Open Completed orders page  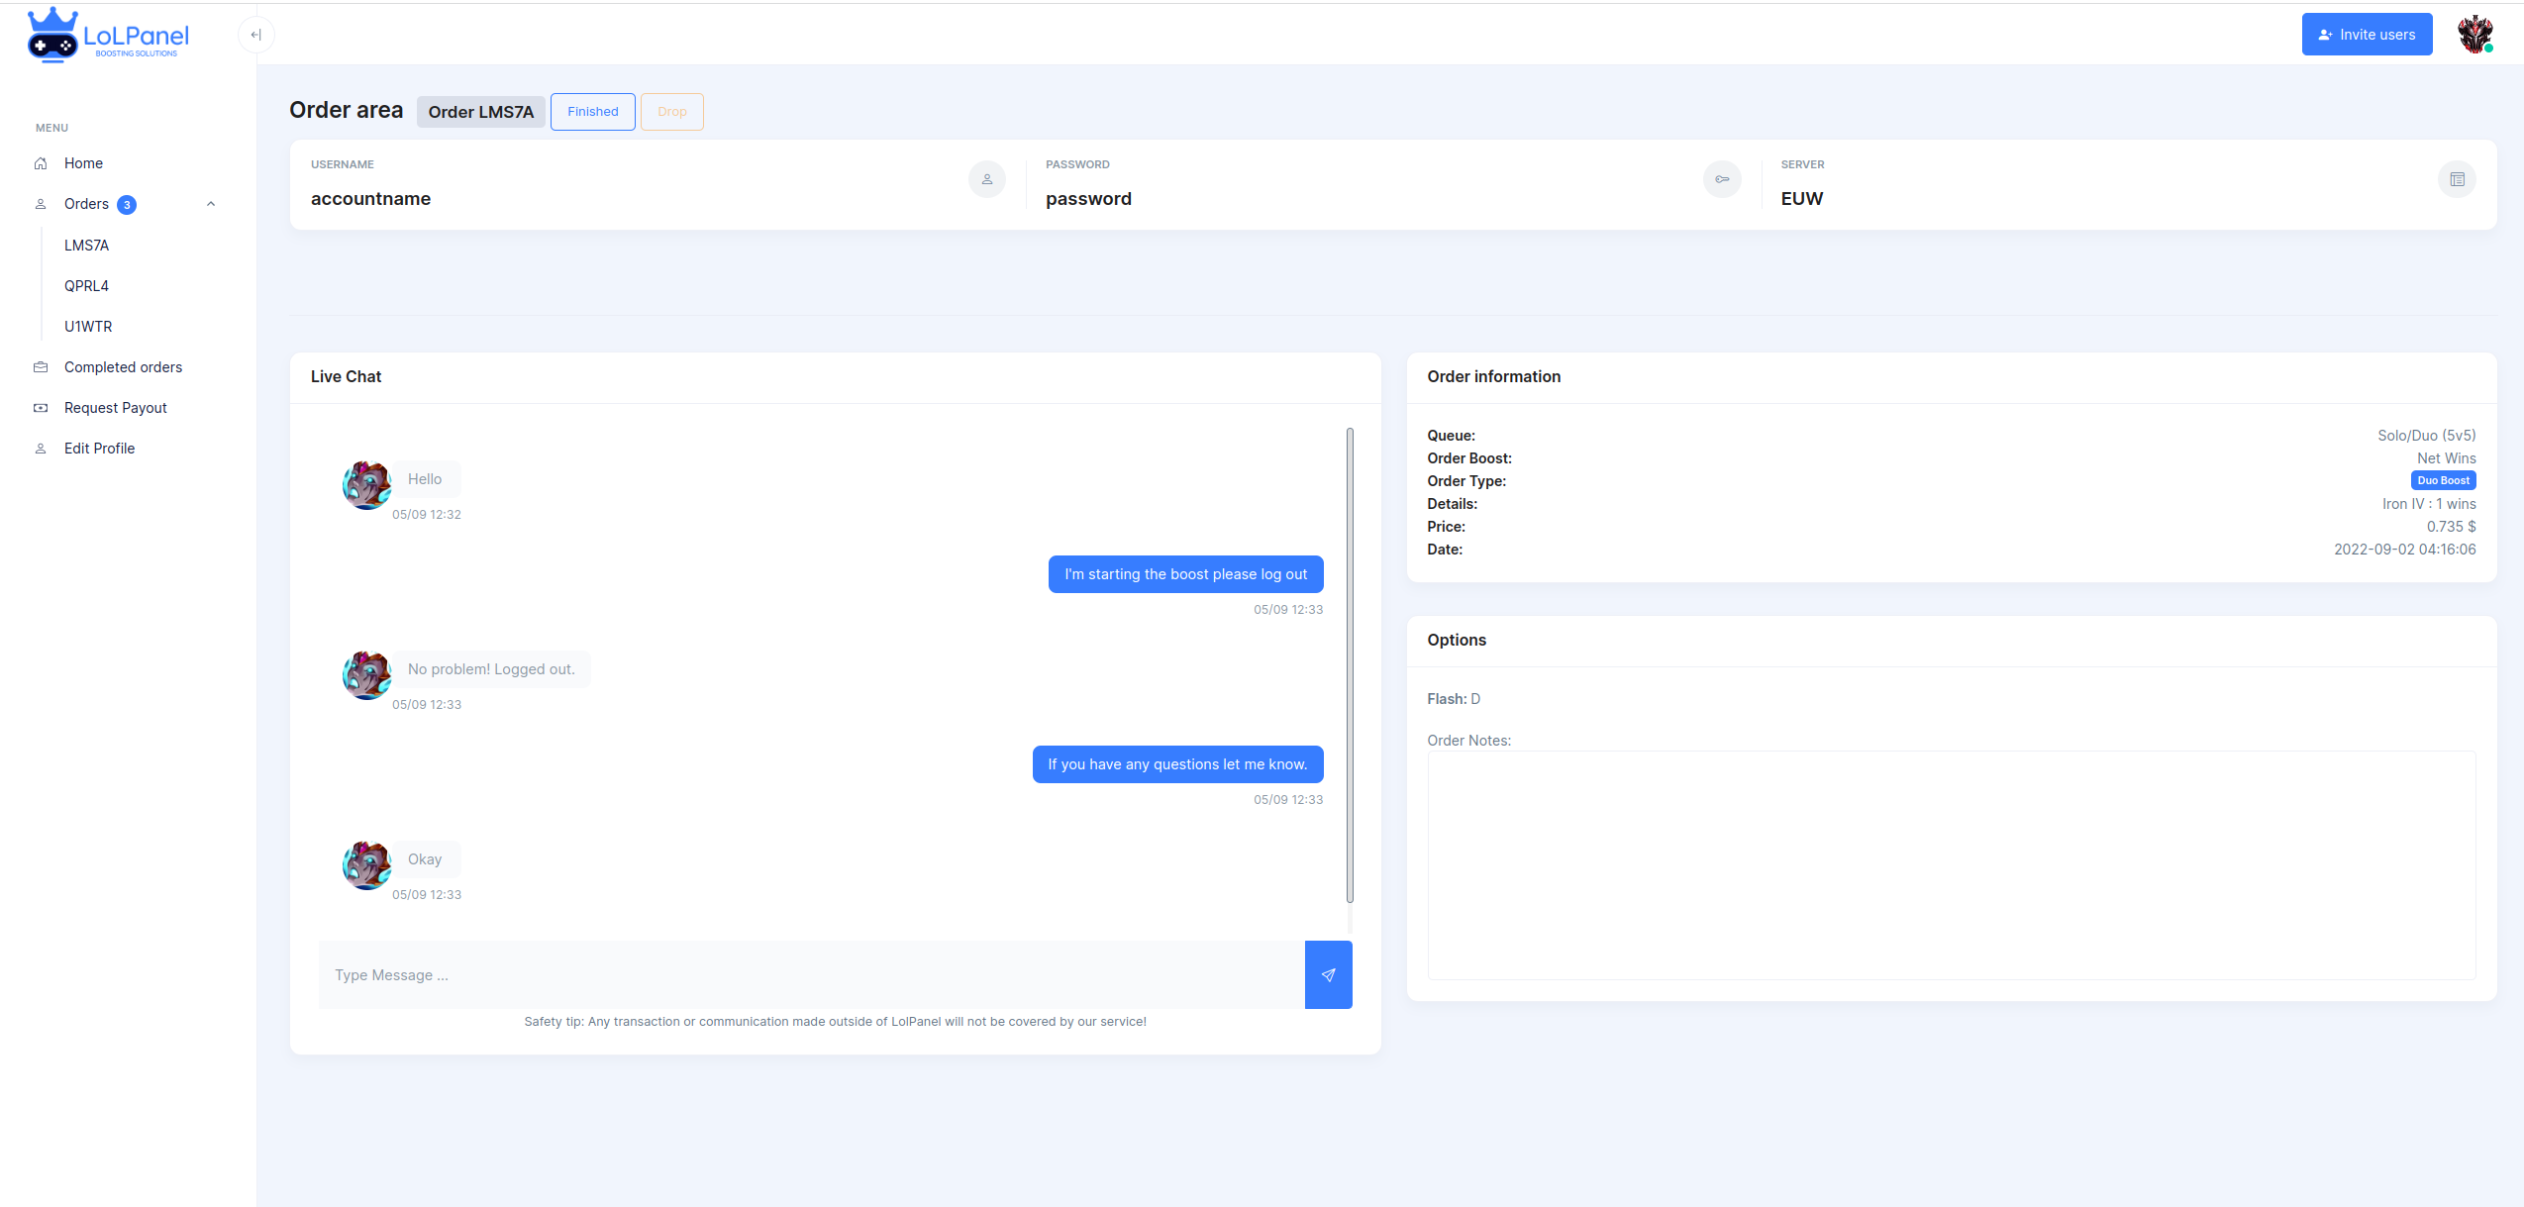point(123,367)
